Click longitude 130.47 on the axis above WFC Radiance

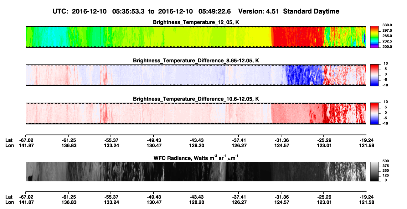coord(153,145)
